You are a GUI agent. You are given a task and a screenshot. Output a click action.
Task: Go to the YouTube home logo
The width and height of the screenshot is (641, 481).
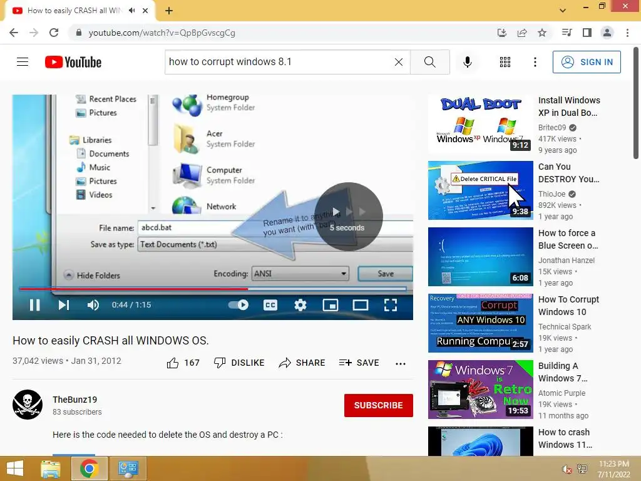[73, 62]
